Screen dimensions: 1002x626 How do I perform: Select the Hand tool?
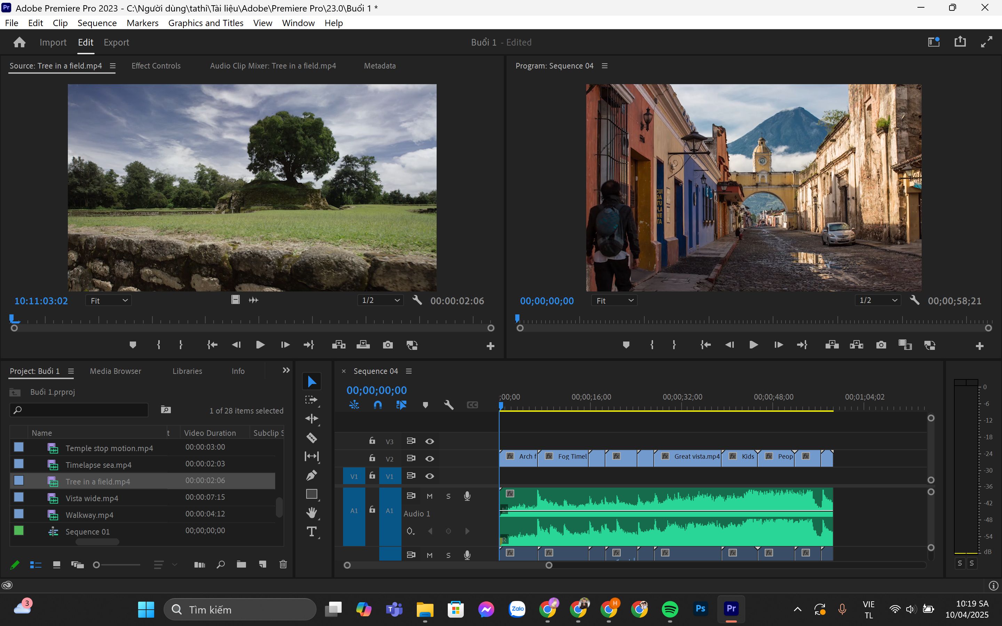311,513
